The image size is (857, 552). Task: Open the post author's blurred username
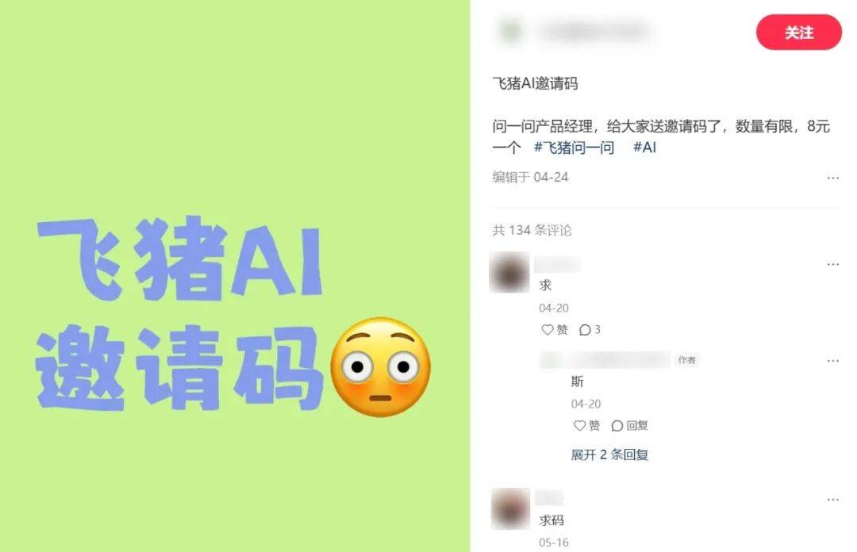tap(595, 32)
